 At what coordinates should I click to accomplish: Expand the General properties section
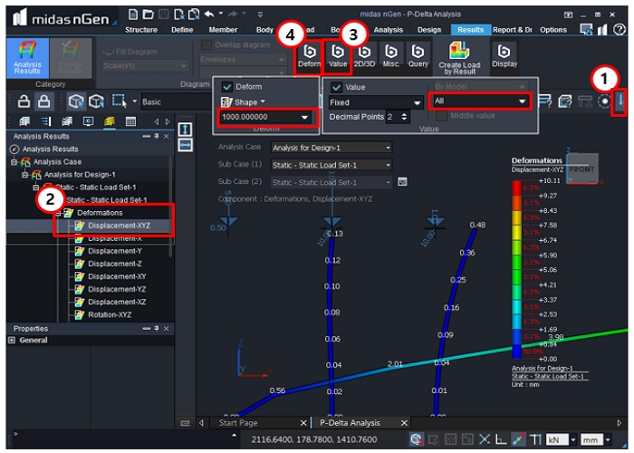12,341
